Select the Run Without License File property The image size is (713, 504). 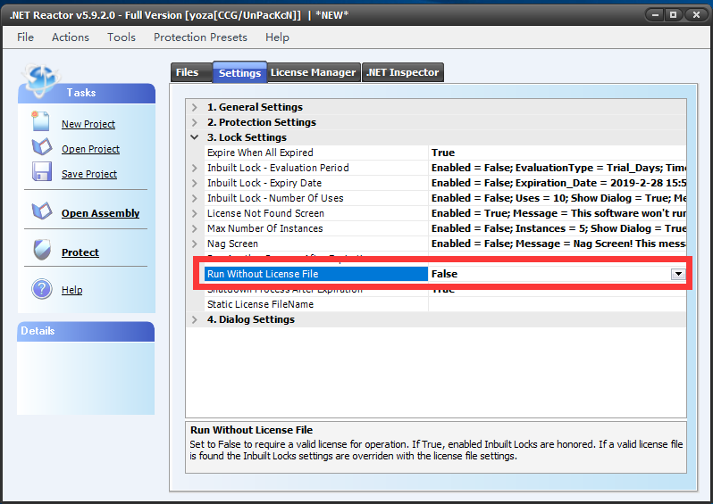click(316, 274)
